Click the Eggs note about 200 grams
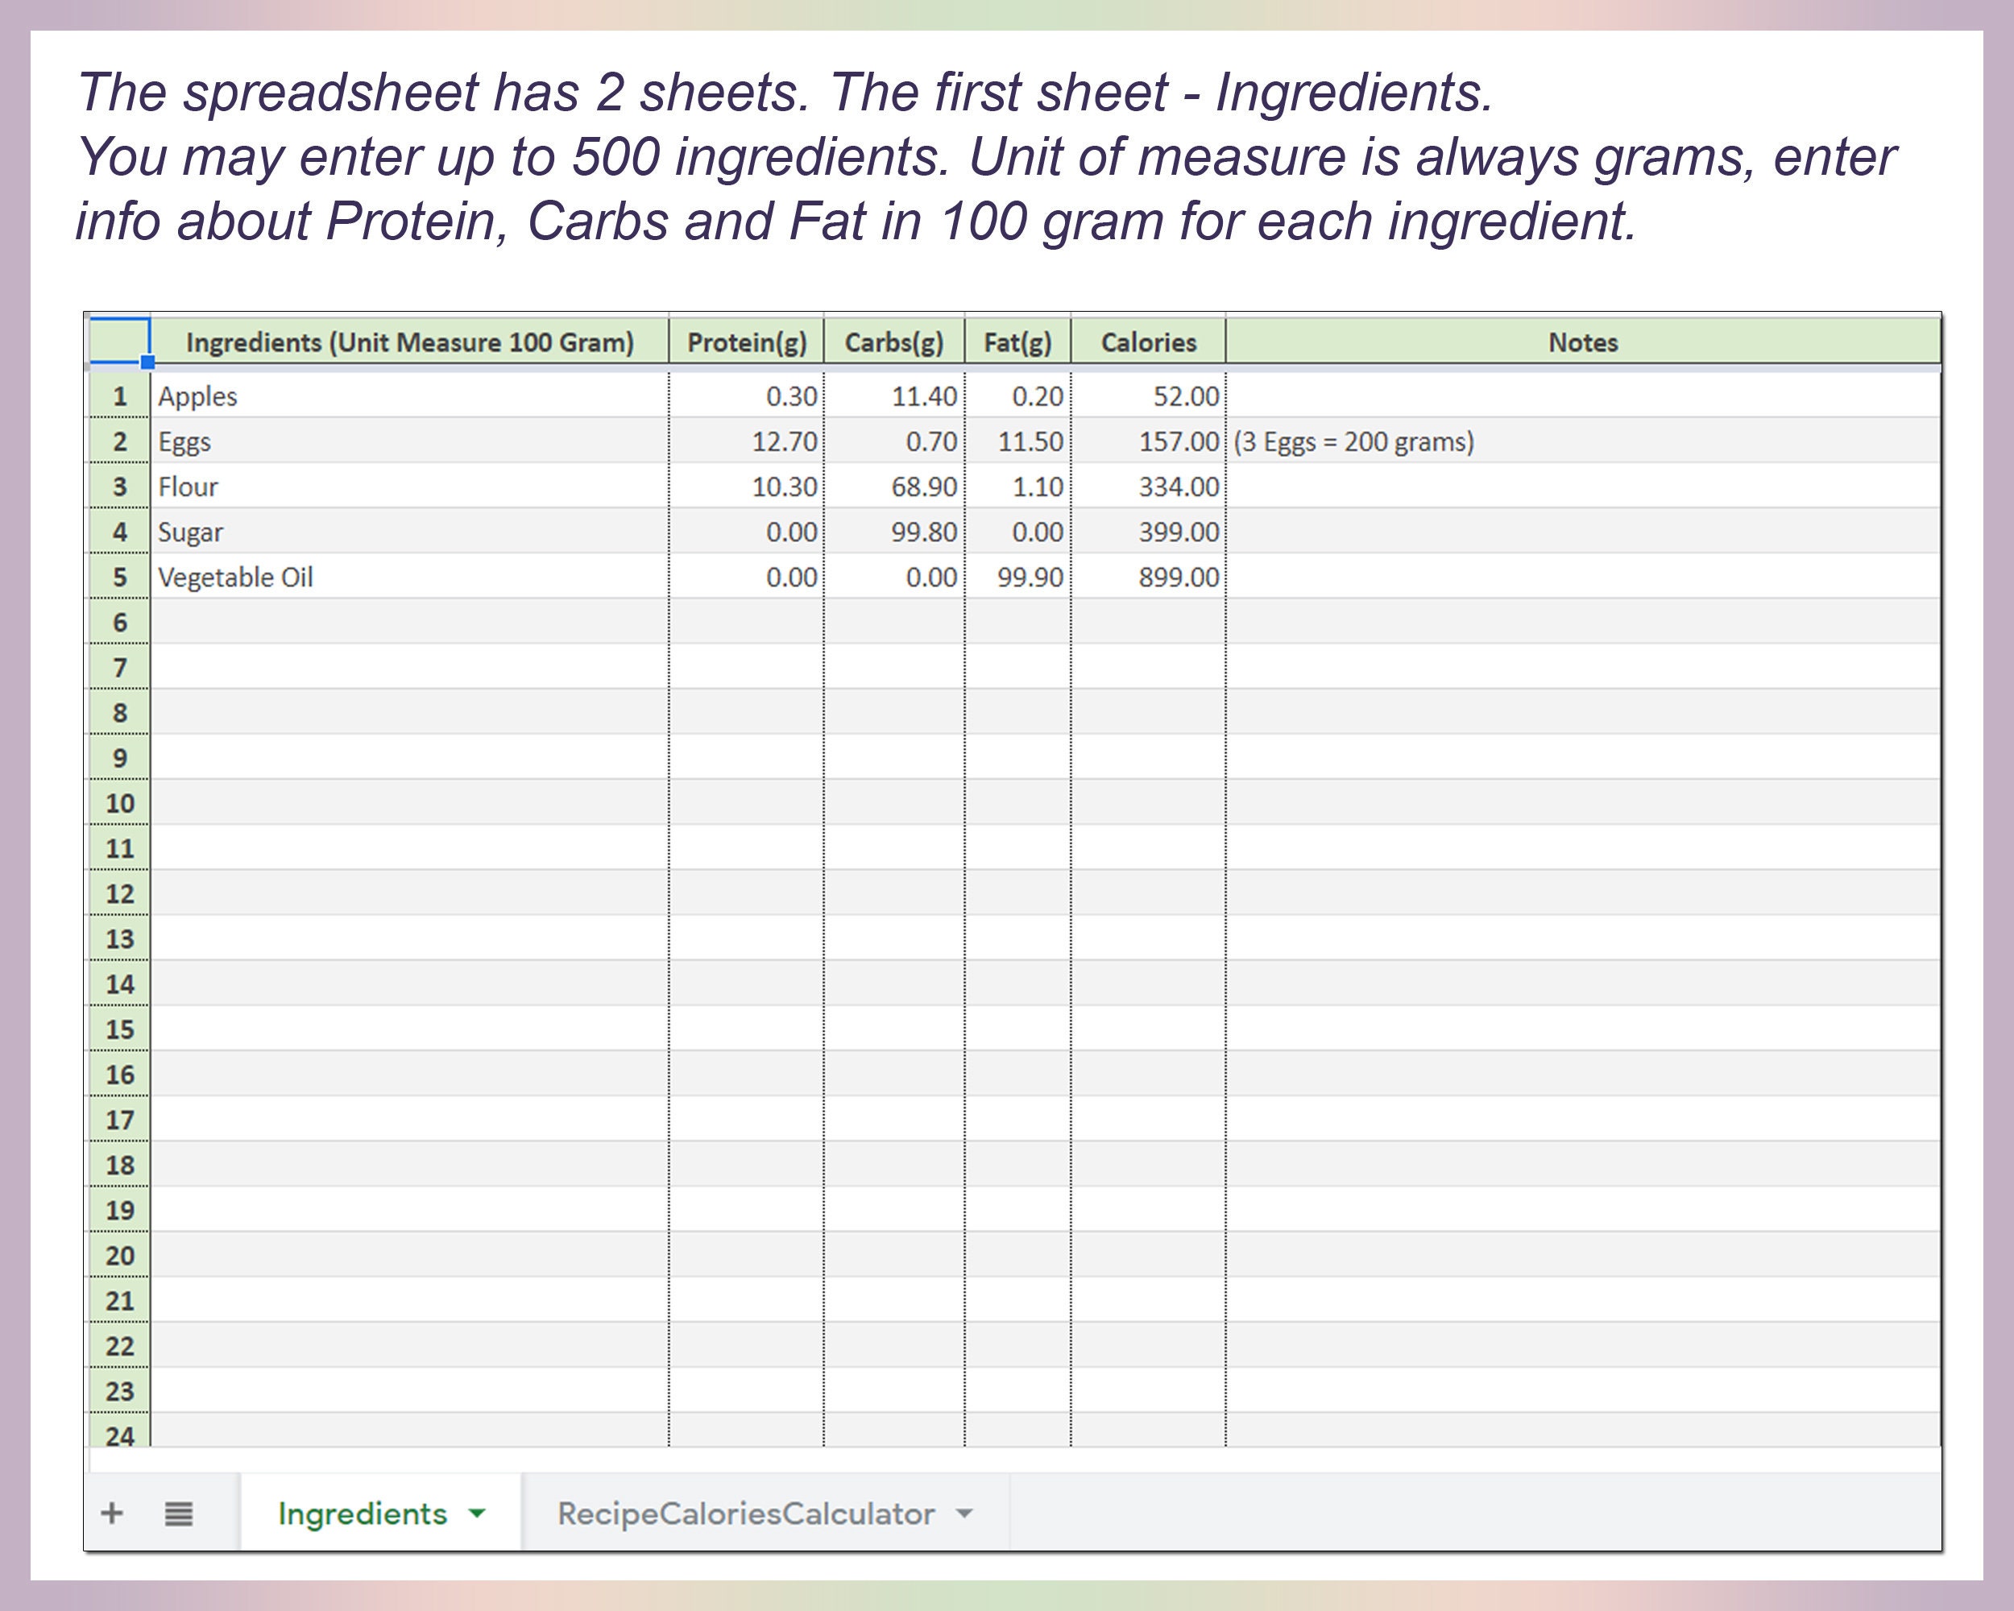Screen dimensions: 2014x1611 coord(1353,441)
